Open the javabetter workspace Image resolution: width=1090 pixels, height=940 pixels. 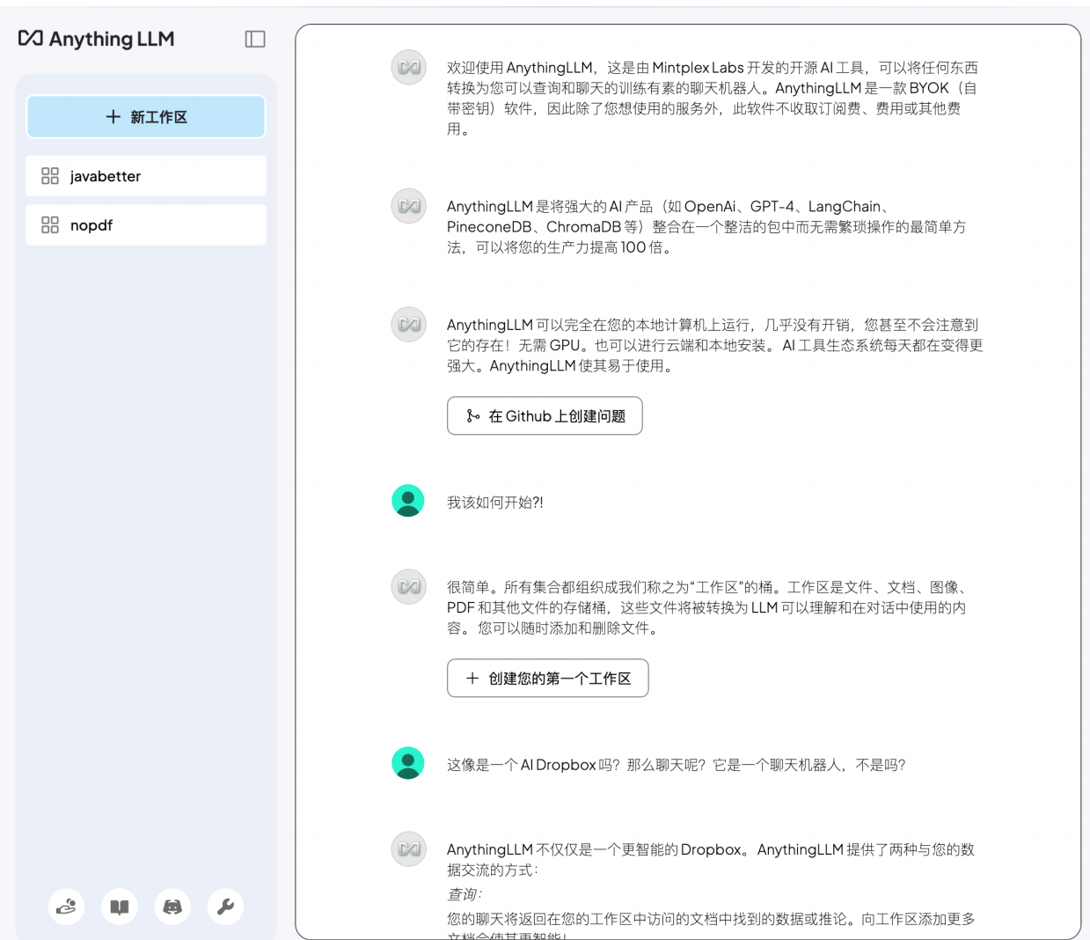coord(146,176)
